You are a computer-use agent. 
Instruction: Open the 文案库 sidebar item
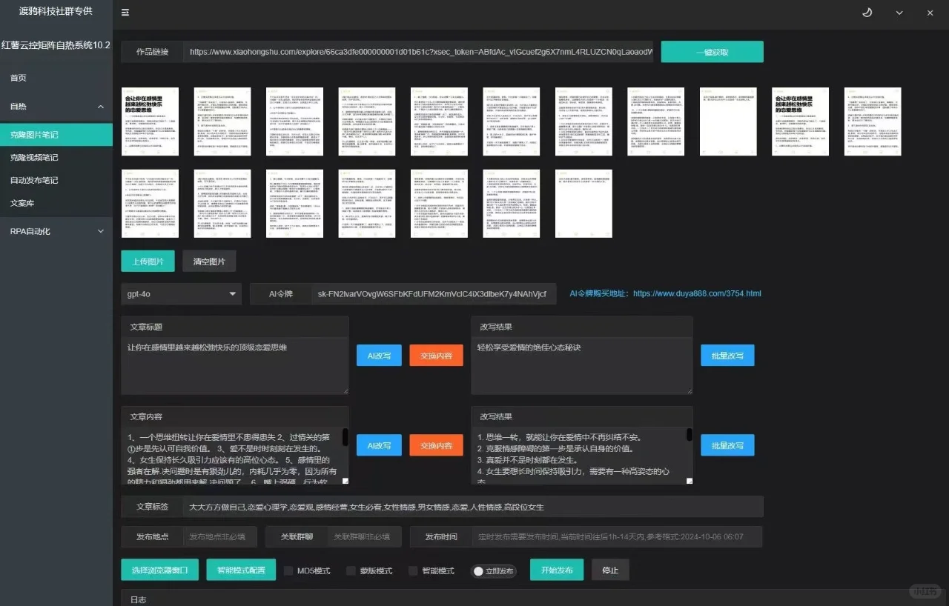[x=56, y=202]
